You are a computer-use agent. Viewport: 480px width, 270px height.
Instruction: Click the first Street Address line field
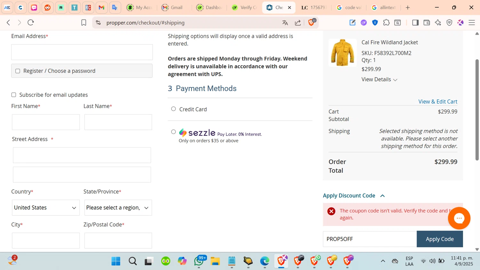click(82, 155)
